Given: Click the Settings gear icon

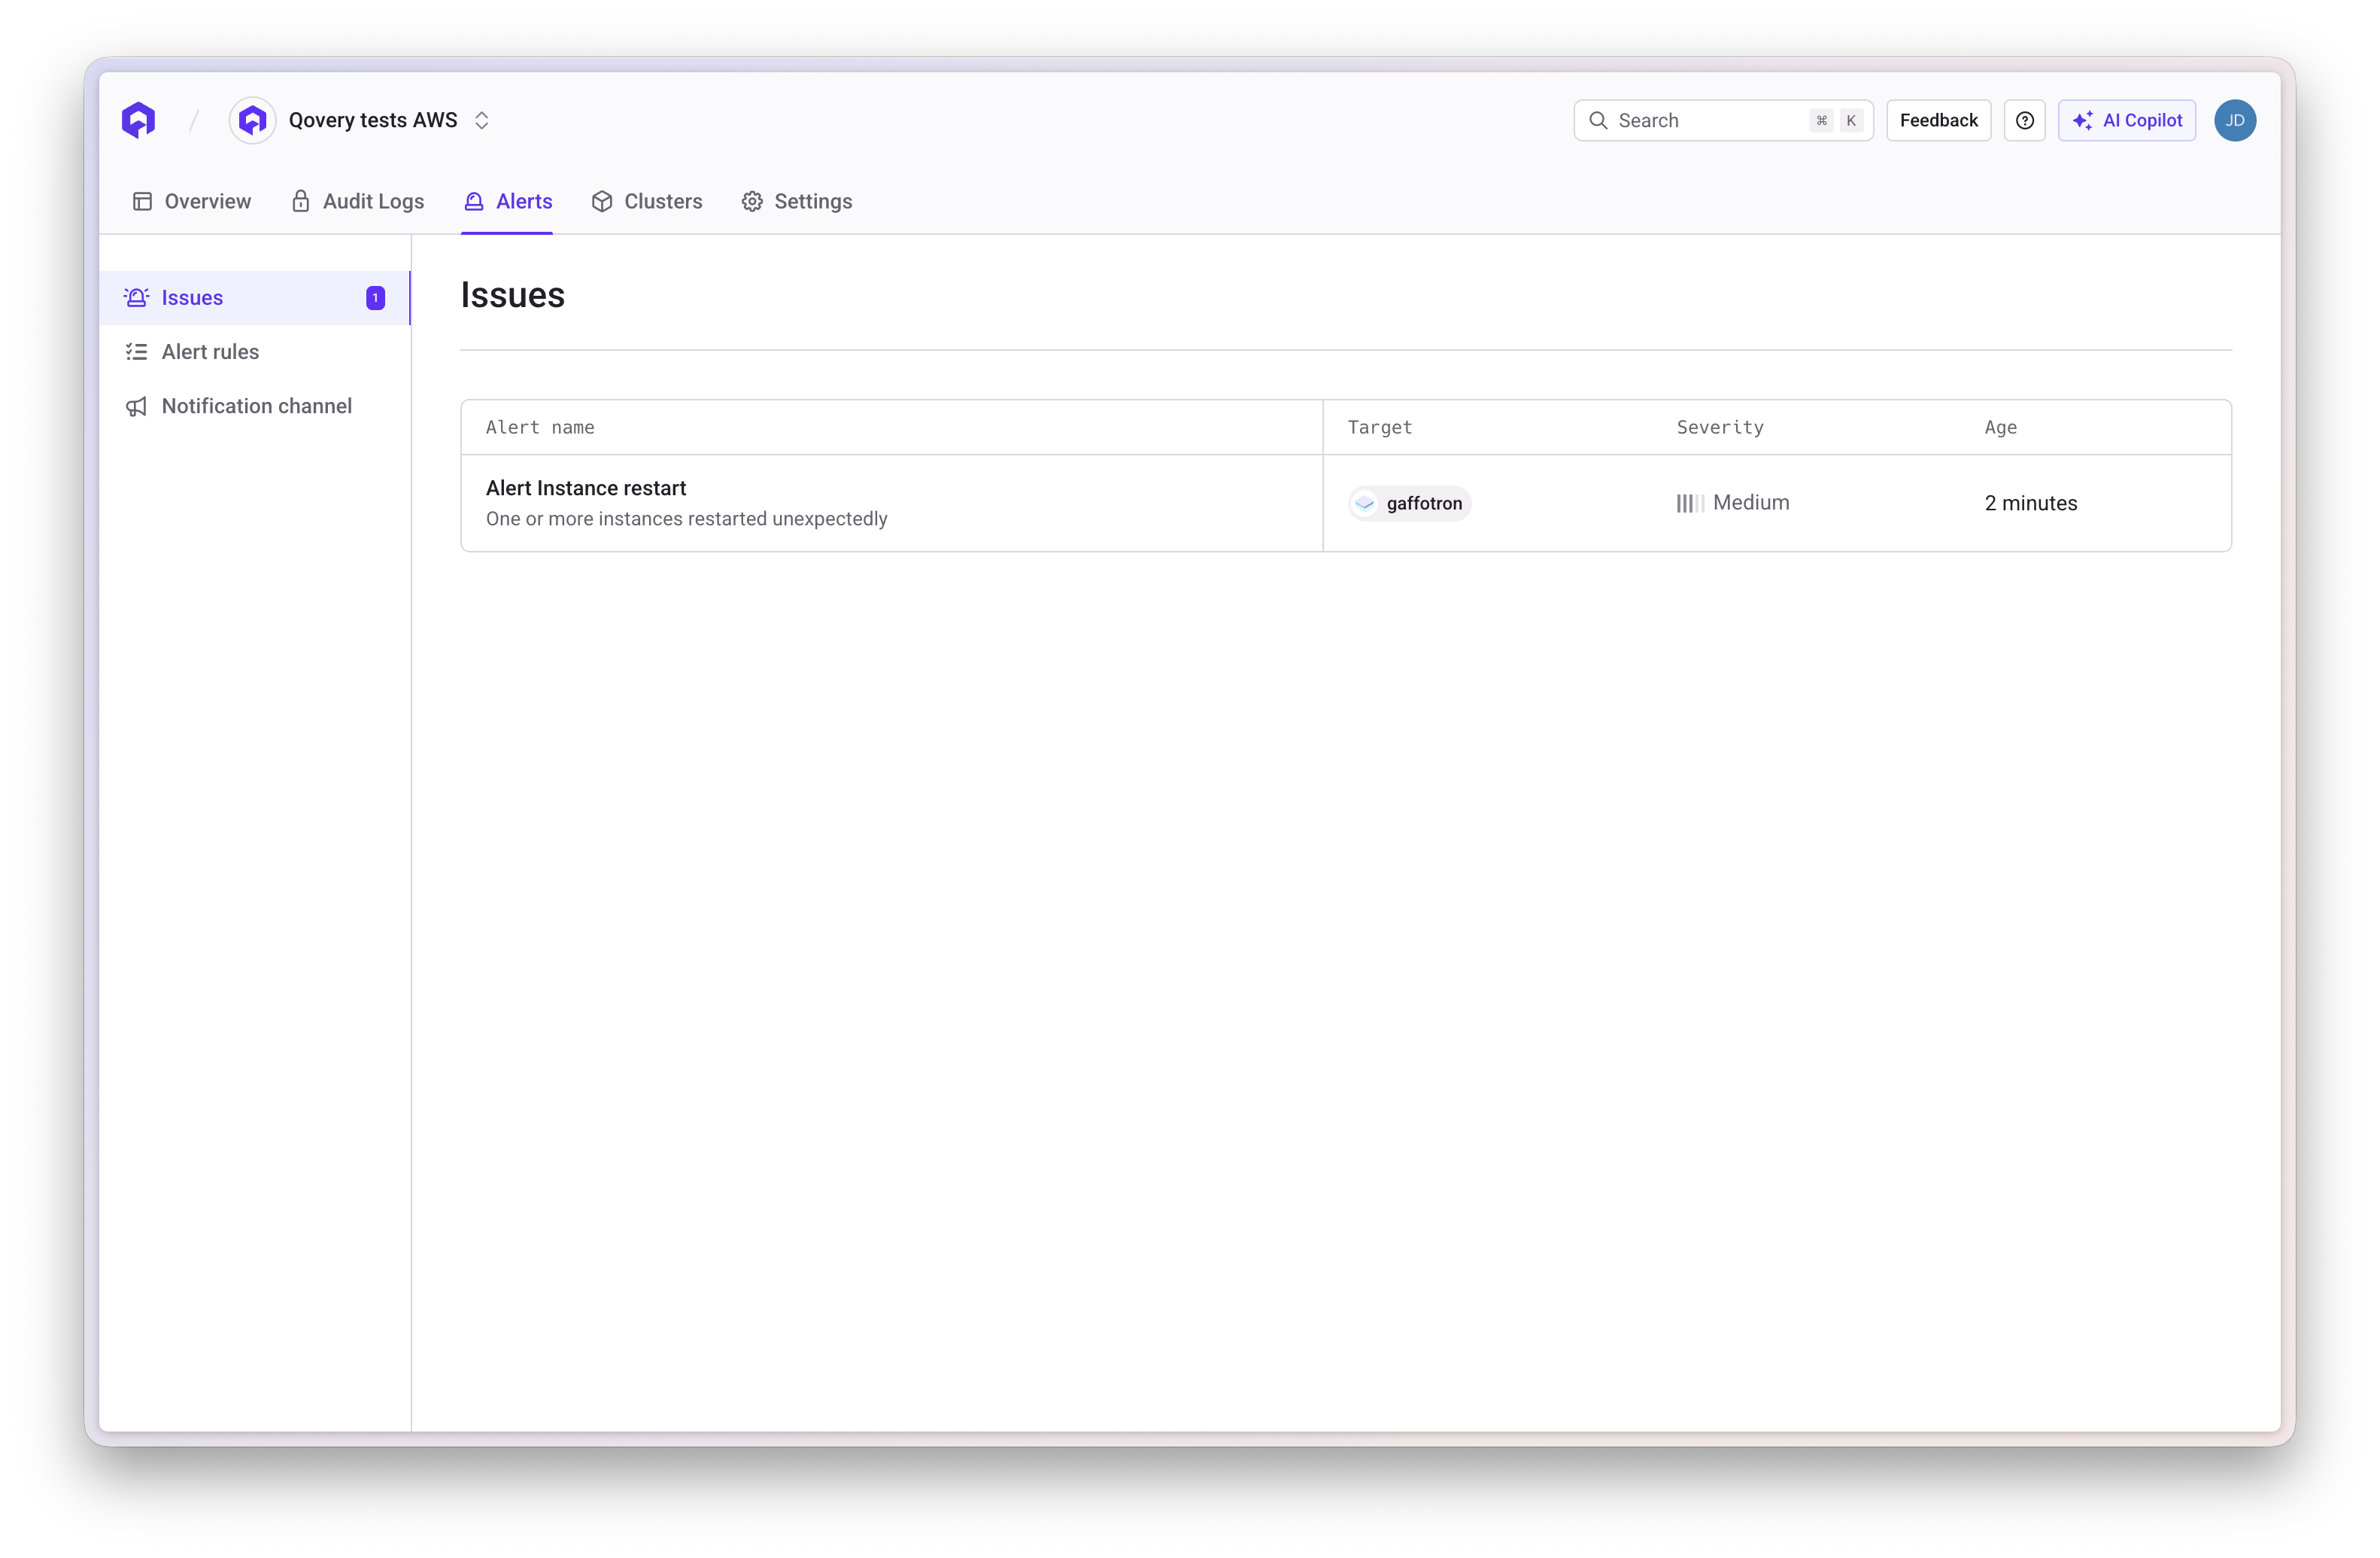Looking at the screenshot, I should tap(752, 201).
